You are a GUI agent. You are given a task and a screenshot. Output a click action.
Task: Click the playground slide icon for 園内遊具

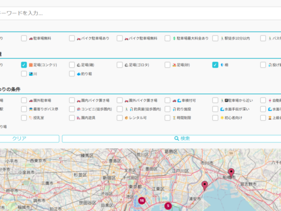pos(79,118)
